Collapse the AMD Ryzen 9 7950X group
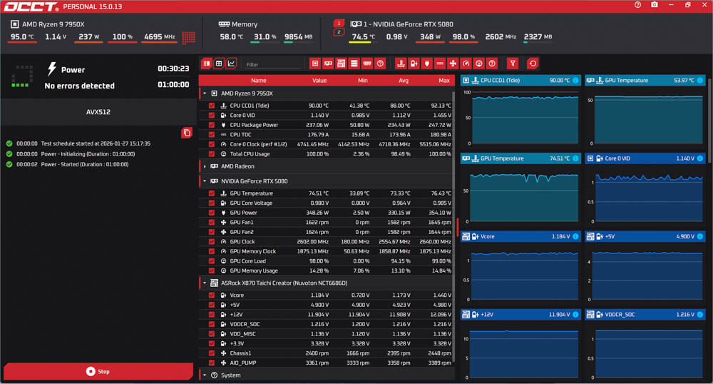 (205, 94)
